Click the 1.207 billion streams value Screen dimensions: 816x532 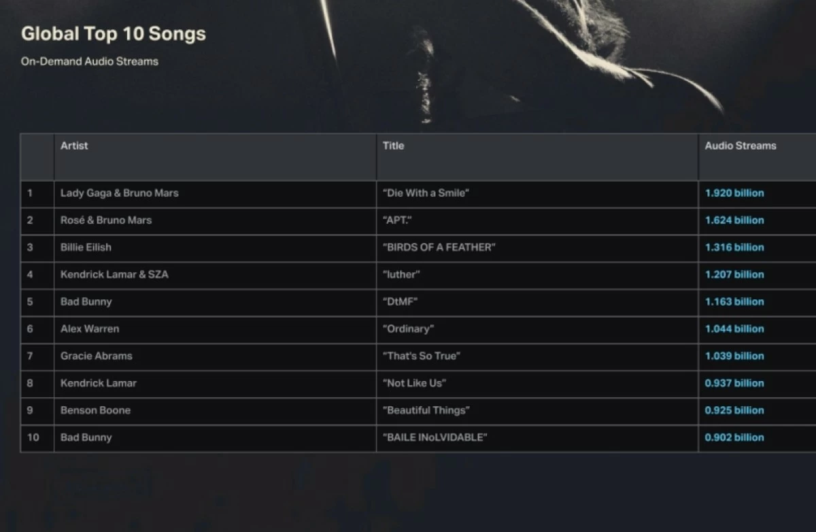pyautogui.click(x=734, y=275)
